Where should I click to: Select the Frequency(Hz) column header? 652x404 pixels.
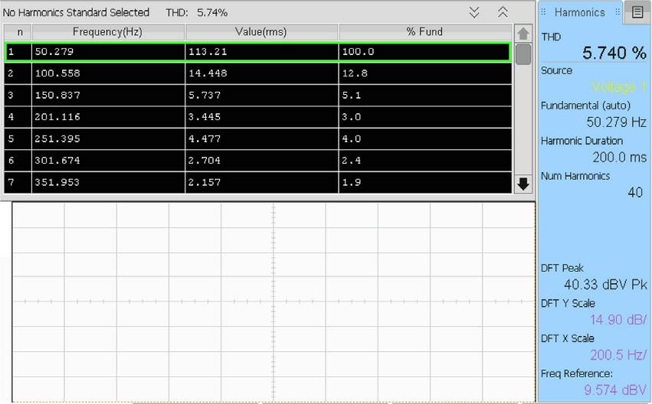pos(108,32)
